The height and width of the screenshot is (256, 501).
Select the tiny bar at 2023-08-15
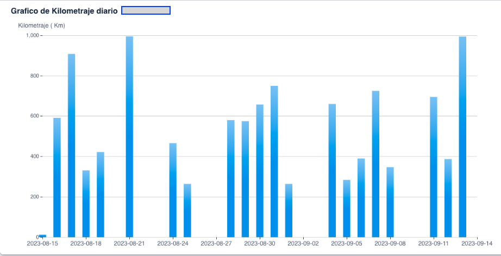click(x=42, y=235)
